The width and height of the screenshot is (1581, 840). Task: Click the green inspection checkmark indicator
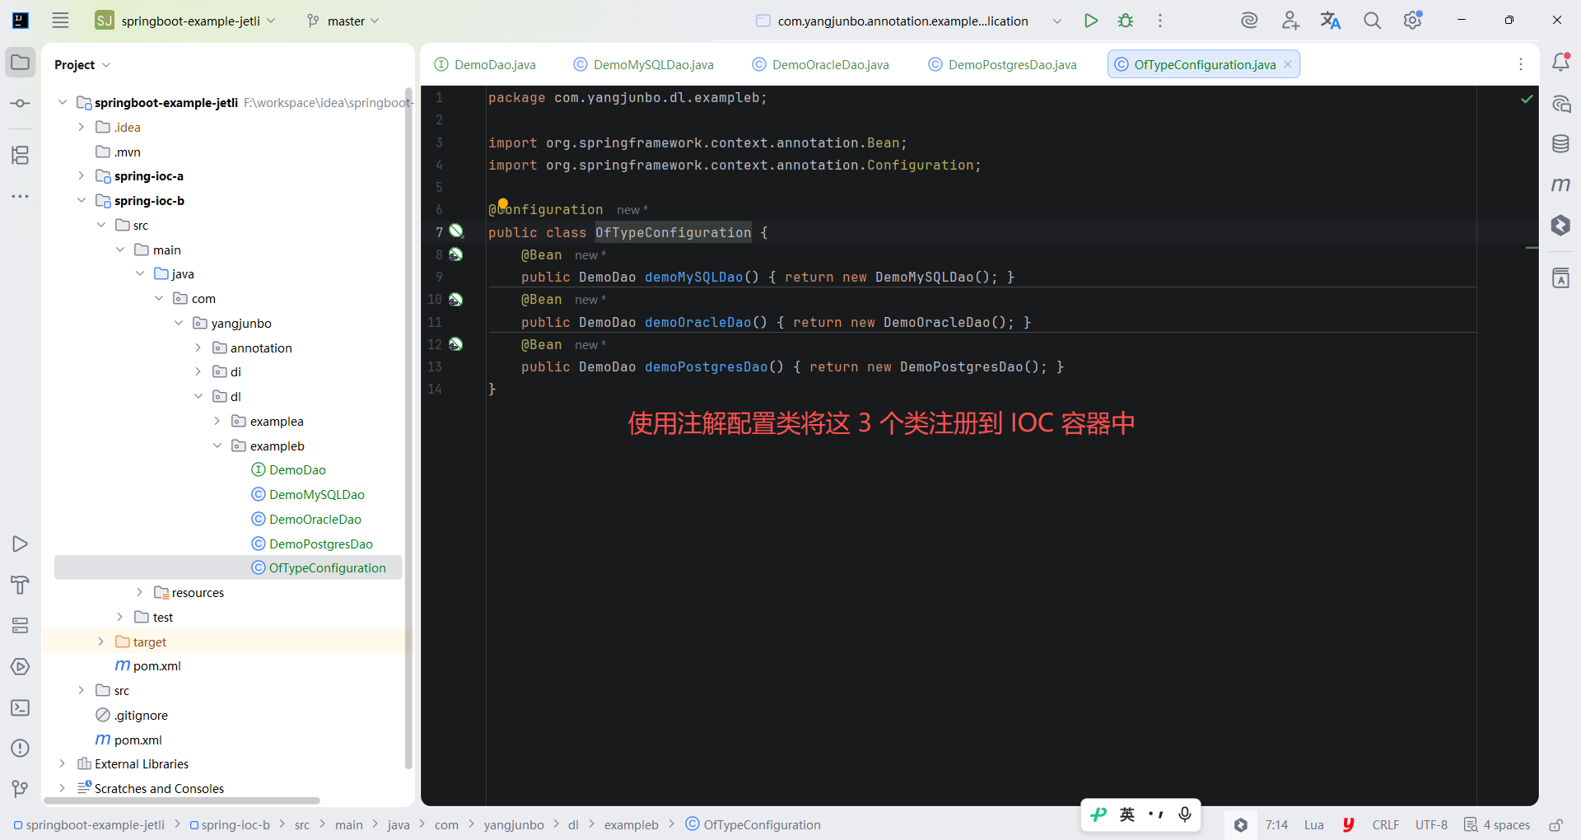1527,99
